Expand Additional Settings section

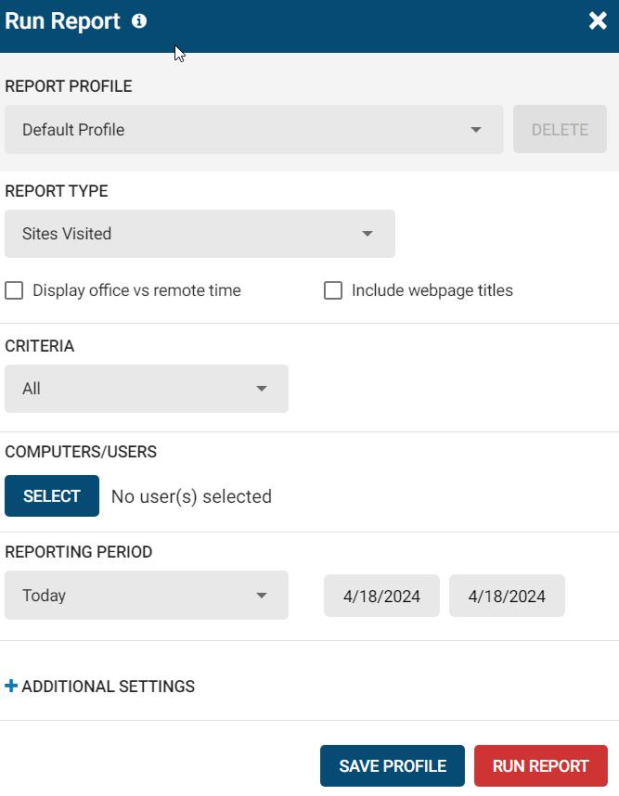[100, 687]
